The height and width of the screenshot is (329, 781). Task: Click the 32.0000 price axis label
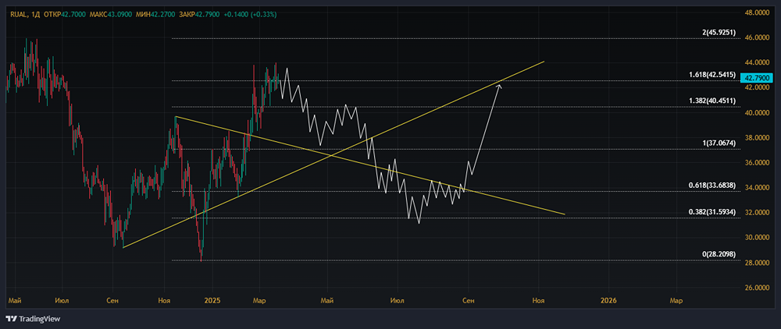756,213
